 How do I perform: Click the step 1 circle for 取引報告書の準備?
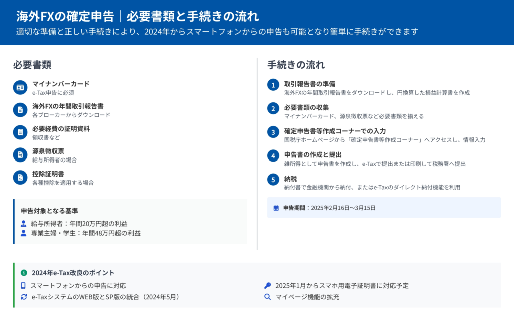(x=273, y=85)
